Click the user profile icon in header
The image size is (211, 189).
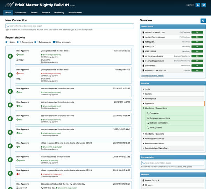point(198,5)
